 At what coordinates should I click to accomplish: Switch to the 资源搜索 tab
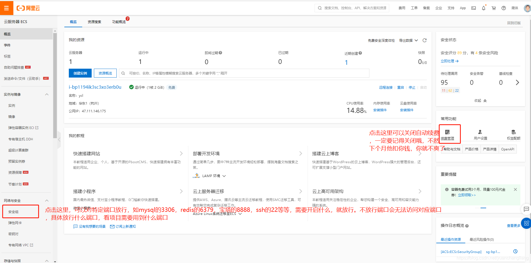coord(94,22)
